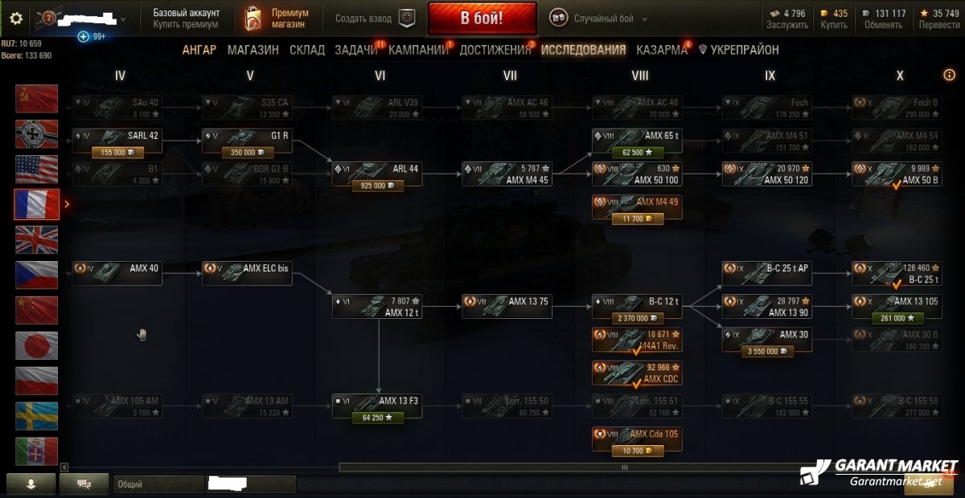Select the Sweden nation flag
Viewport: 965px width, 498px height.
pos(37,416)
